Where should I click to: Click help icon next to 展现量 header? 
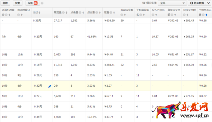(x=63, y=13)
